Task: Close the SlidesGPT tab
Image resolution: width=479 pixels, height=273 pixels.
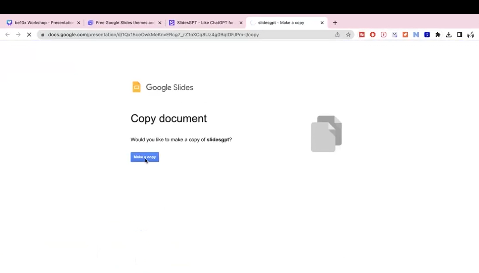Action: (x=241, y=23)
